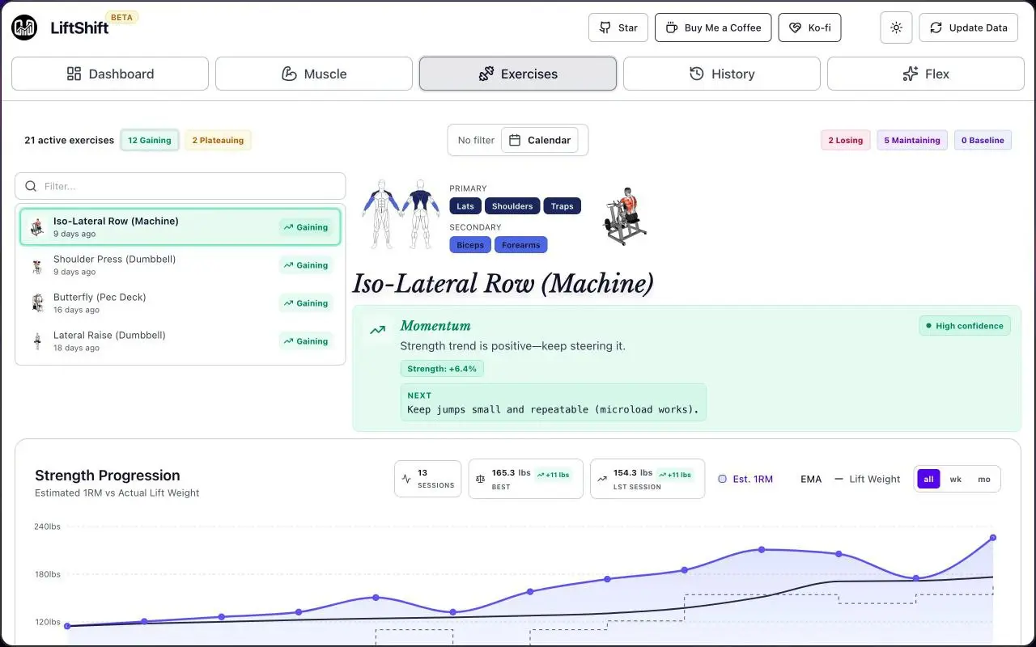
Task: Click the Traps muscle tag
Action: [563, 206]
